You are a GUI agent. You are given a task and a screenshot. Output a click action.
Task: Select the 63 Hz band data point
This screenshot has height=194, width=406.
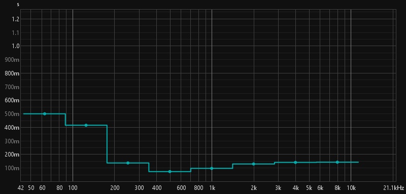(x=45, y=113)
